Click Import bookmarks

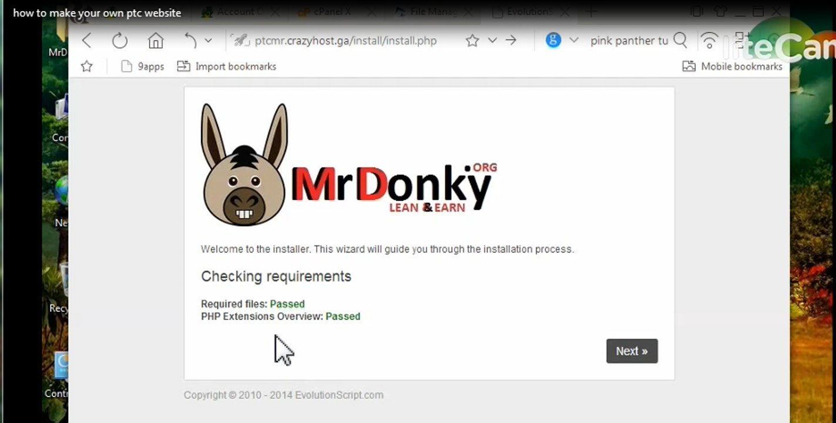coord(227,66)
